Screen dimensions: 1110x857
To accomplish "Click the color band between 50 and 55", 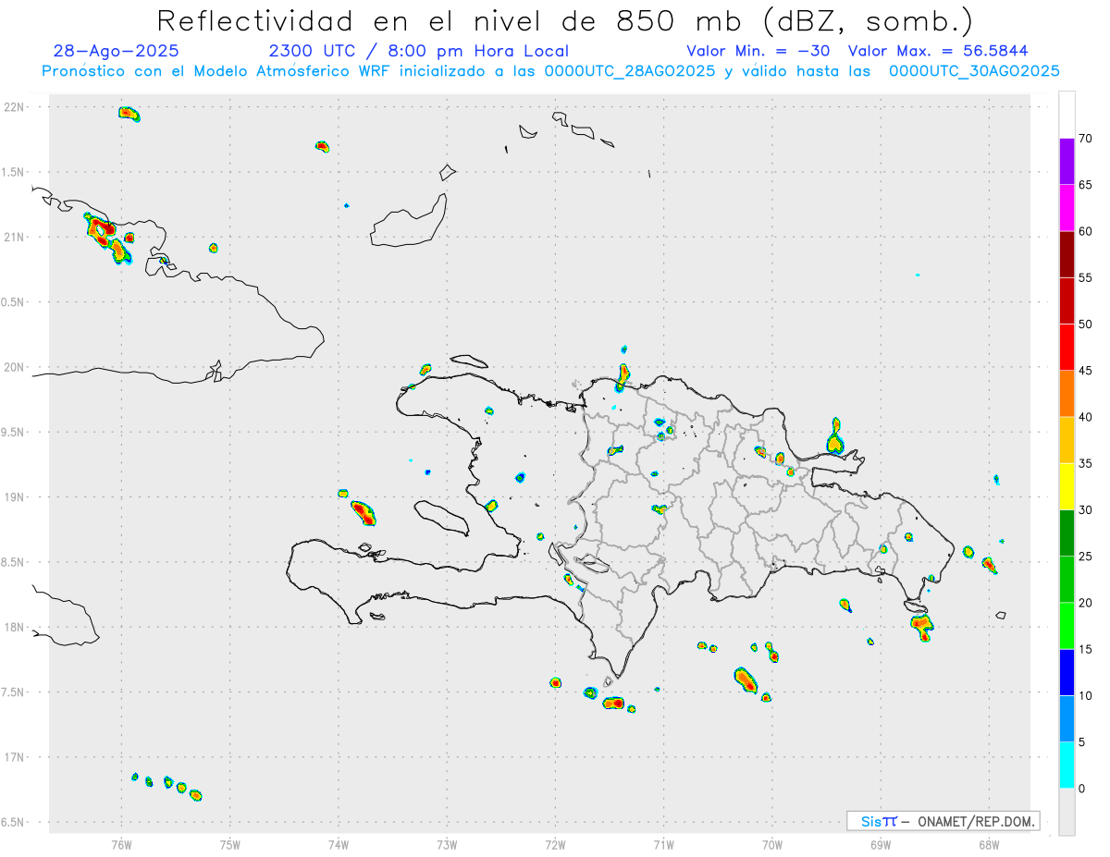I will [1067, 300].
